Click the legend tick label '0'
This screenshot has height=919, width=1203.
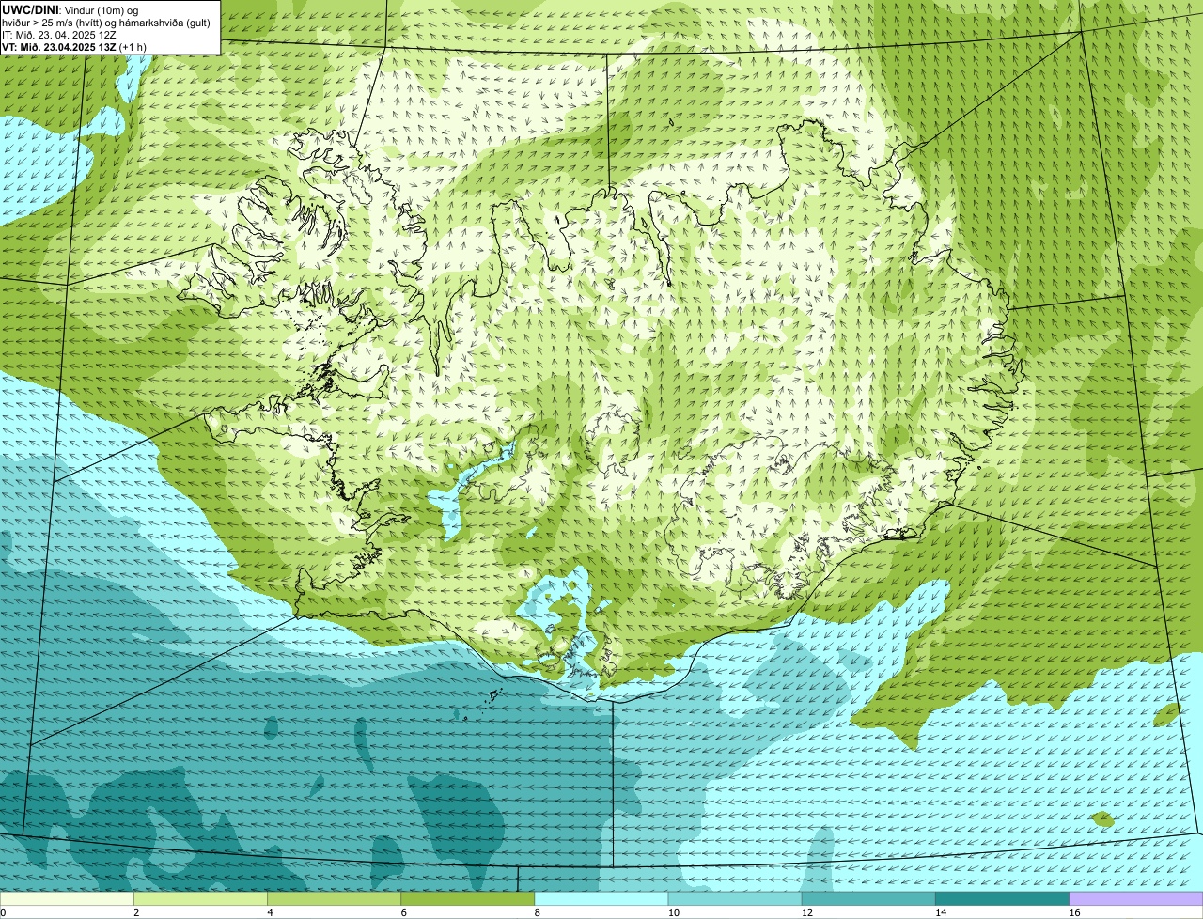(3, 912)
